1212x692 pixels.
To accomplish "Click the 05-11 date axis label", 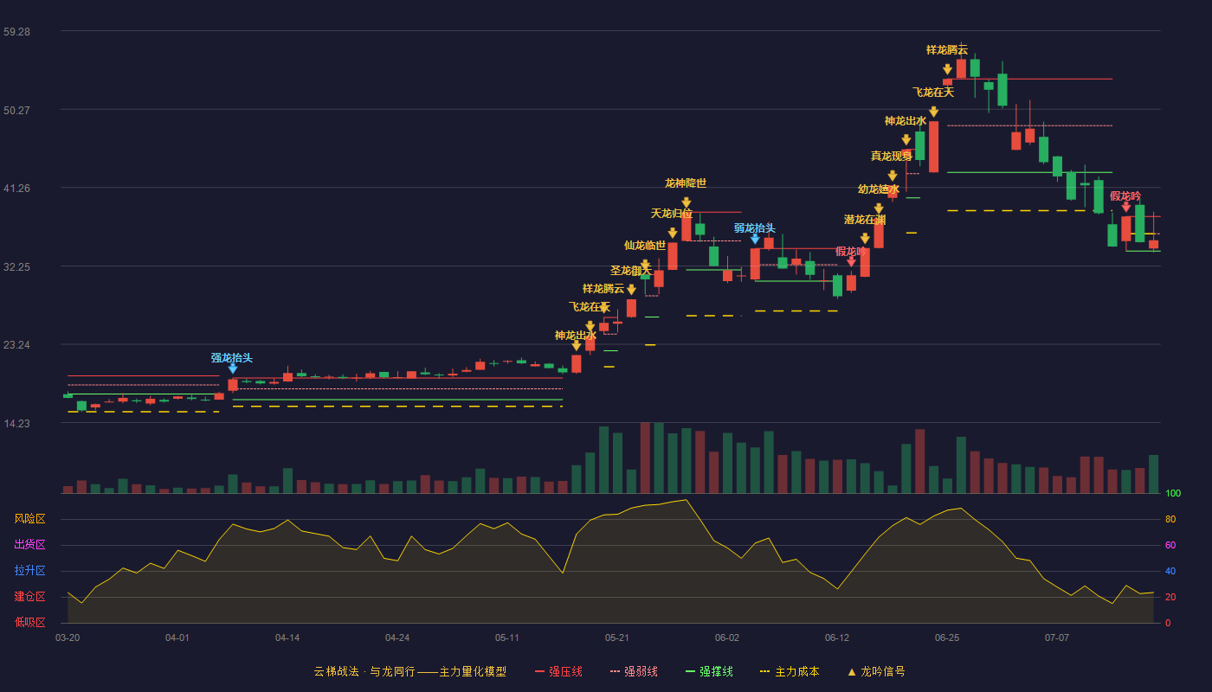I will (507, 638).
